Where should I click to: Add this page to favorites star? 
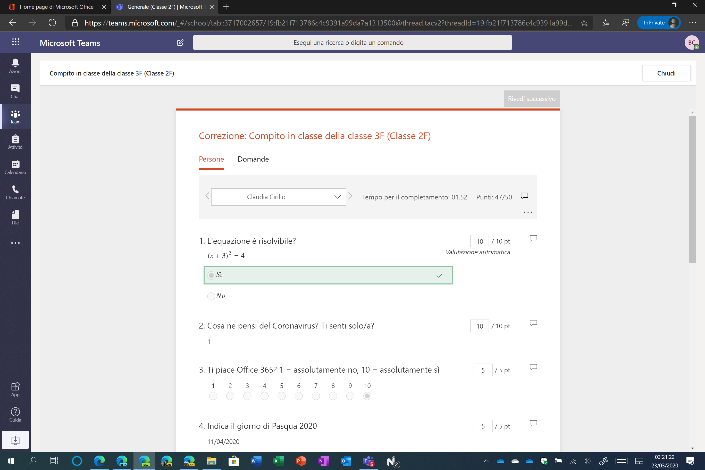pyautogui.click(x=584, y=23)
